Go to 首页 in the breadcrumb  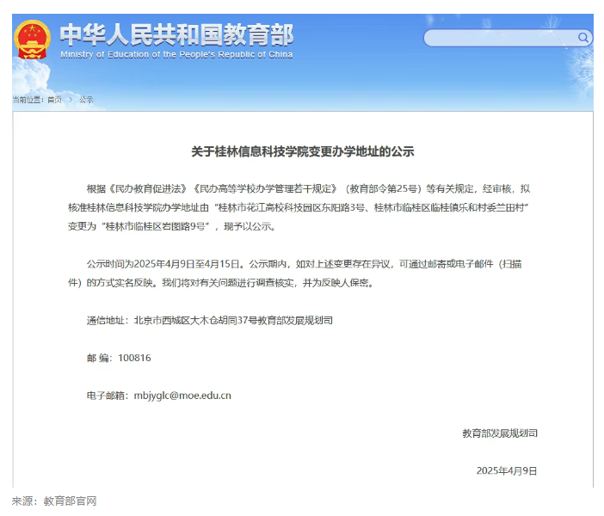point(54,100)
